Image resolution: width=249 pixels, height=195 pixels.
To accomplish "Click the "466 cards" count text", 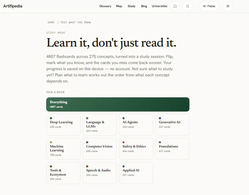I will click(128, 151).
